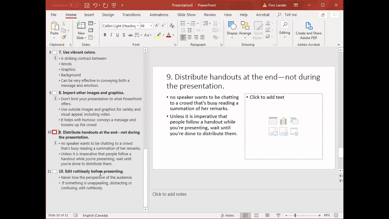Viewport: 389px width, 219px height.
Task: Open Paragraph dialog launcher
Action: pyautogui.click(x=221, y=45)
